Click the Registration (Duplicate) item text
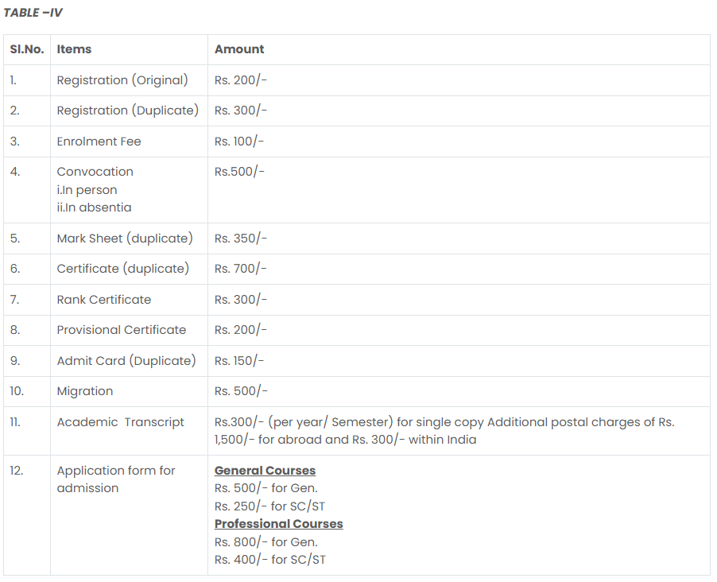The width and height of the screenshot is (717, 582). (127, 111)
